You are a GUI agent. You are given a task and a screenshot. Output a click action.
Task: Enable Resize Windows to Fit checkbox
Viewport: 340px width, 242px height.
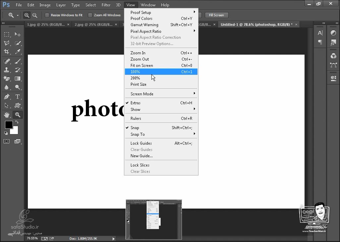tap(47, 15)
